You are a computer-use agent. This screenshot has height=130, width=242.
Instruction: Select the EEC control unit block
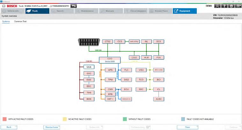89,86
